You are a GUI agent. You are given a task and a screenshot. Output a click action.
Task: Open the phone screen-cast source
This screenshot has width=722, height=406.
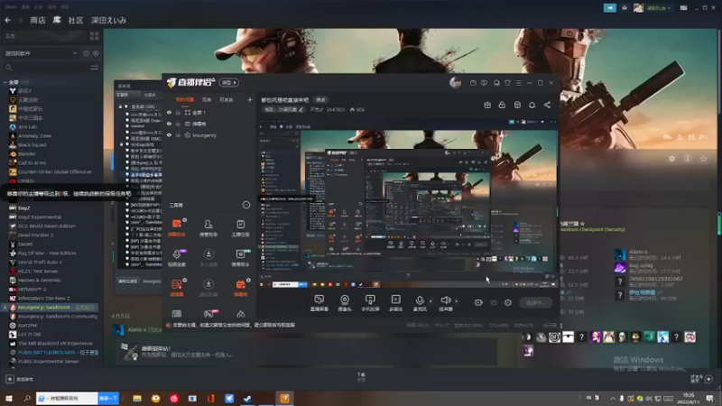coord(370,303)
